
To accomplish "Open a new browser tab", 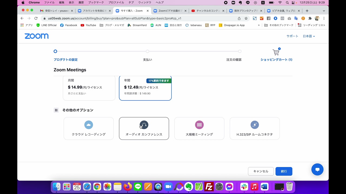I will [x=307, y=11].
